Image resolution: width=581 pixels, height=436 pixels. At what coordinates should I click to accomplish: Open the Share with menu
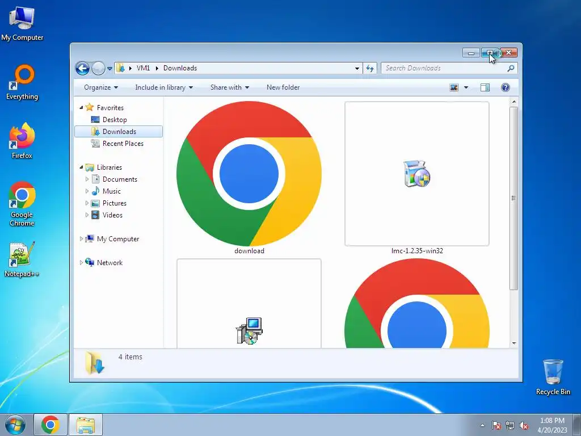(x=229, y=87)
